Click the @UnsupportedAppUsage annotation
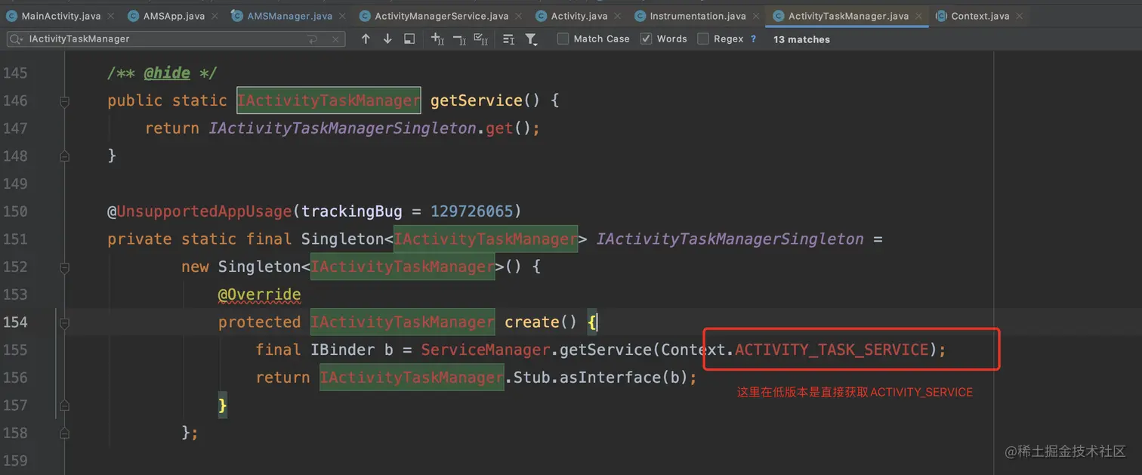Viewport: 1142px width, 475px height. coord(199,211)
